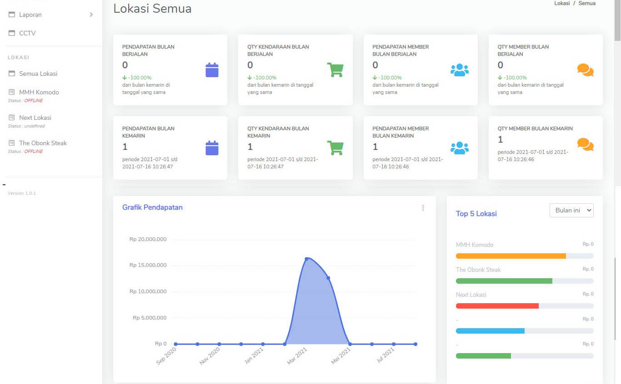Click shopping cart icon in Qty Kendaraan Bulan Berjalan
The width and height of the screenshot is (621, 384).
[336, 70]
